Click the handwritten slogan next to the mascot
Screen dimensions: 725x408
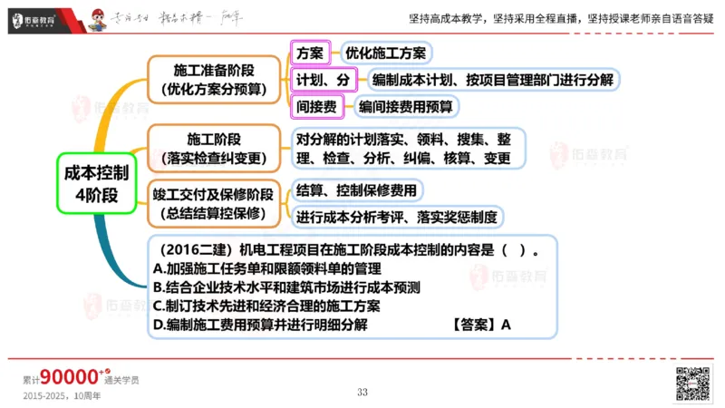[x=177, y=18]
